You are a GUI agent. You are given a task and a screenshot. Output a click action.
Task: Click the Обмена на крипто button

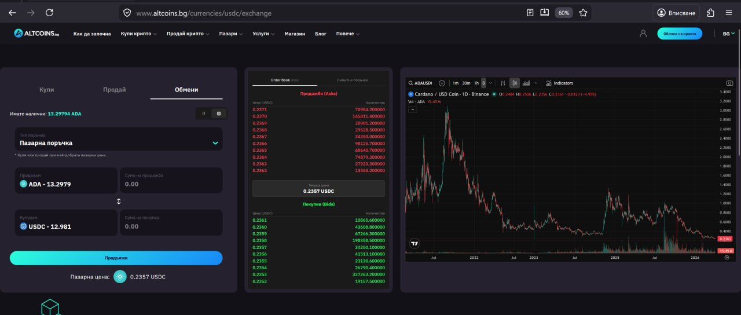(x=679, y=34)
